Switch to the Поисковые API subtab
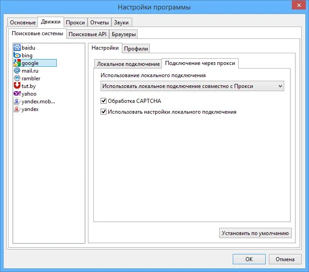 coord(88,34)
